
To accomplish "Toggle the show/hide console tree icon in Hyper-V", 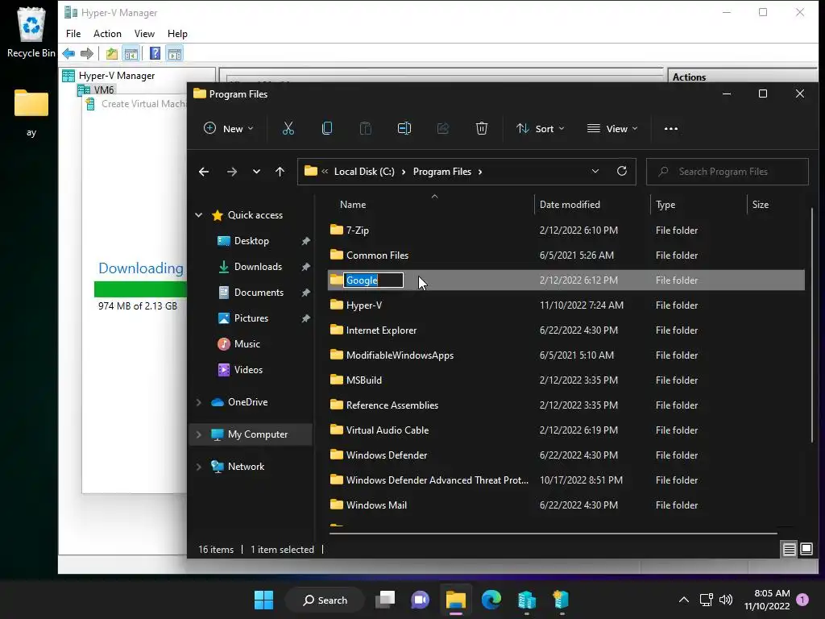I will click(x=131, y=53).
